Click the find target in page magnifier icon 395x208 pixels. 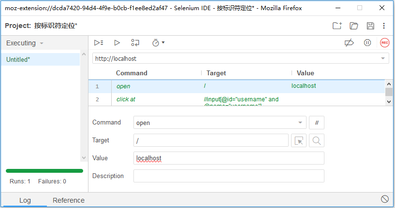[317, 140]
